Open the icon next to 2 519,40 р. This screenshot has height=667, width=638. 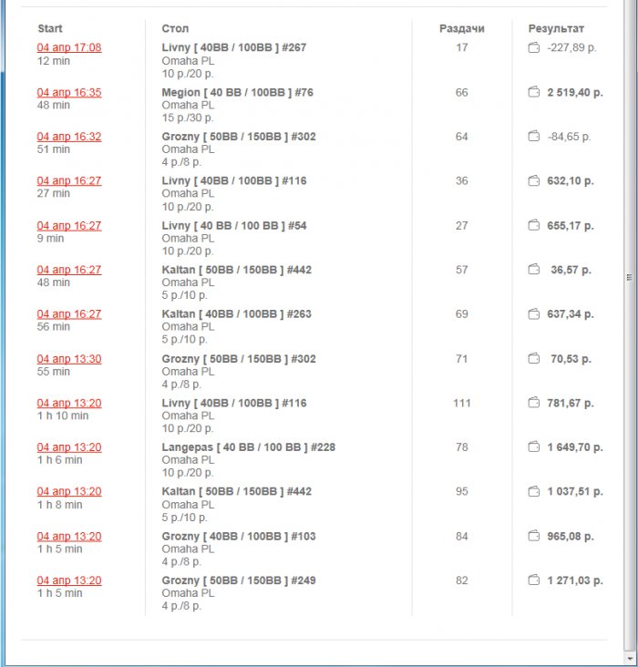coord(534,92)
